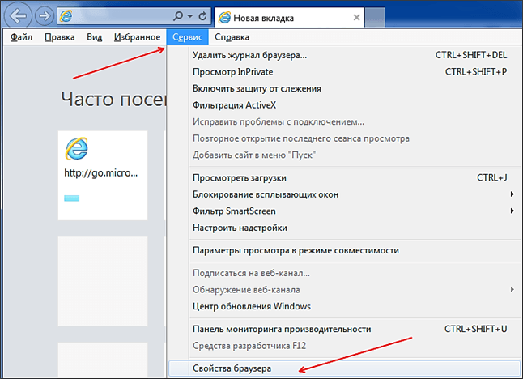Open Просмотреть загрузки from the menu

(x=239, y=177)
